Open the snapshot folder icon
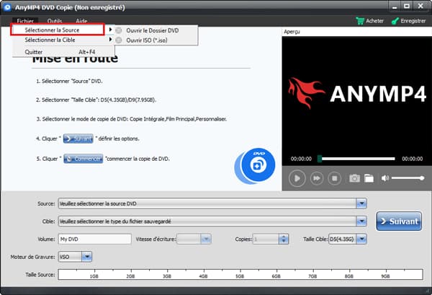Screen dimensions: 432x295 point(369,178)
